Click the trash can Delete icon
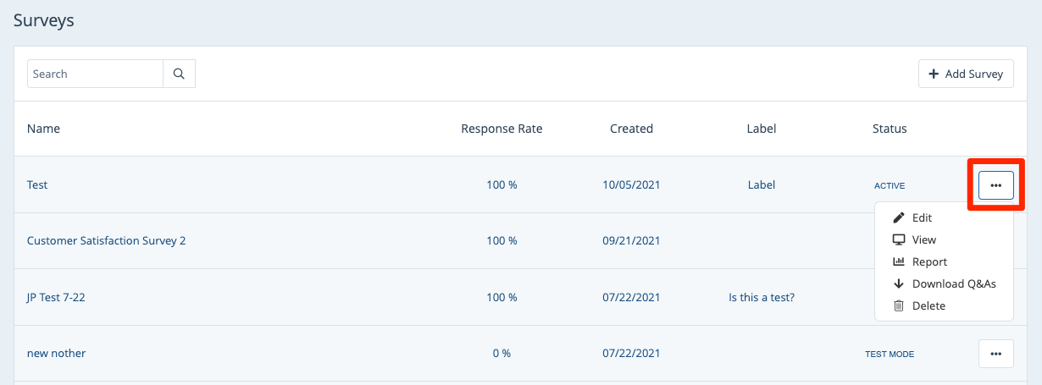The height and width of the screenshot is (385, 1042). click(x=899, y=305)
